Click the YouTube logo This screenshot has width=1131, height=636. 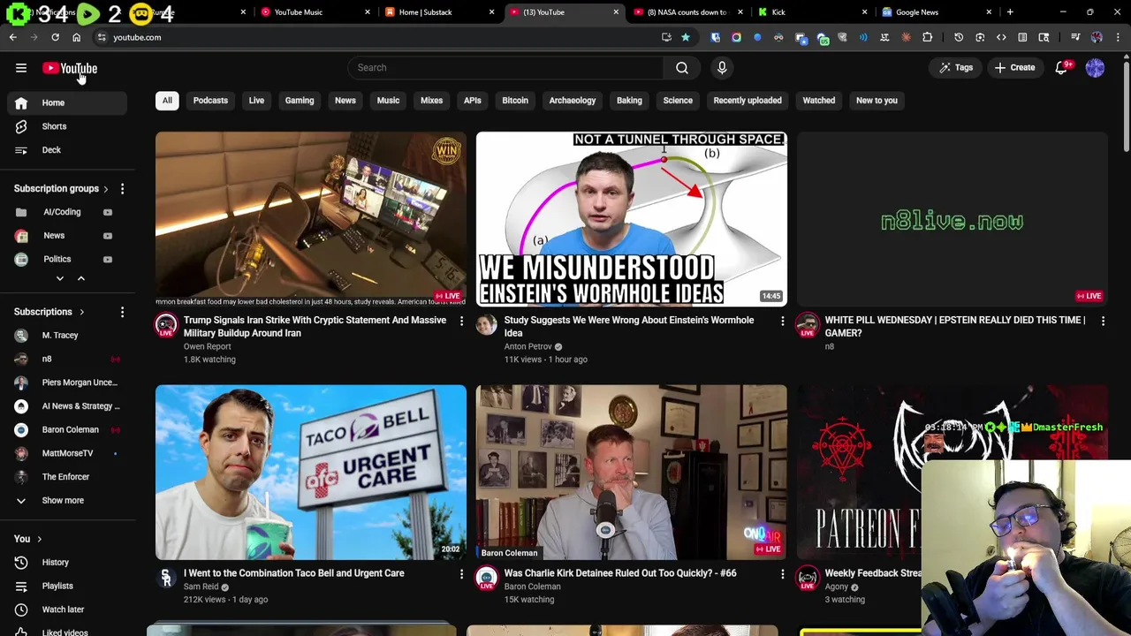(70, 68)
